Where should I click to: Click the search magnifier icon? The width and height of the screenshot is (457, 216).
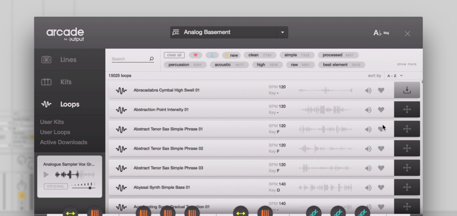tap(151, 59)
